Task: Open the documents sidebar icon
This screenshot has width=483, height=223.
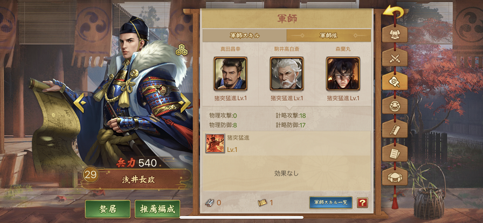Action: pyautogui.click(x=395, y=152)
